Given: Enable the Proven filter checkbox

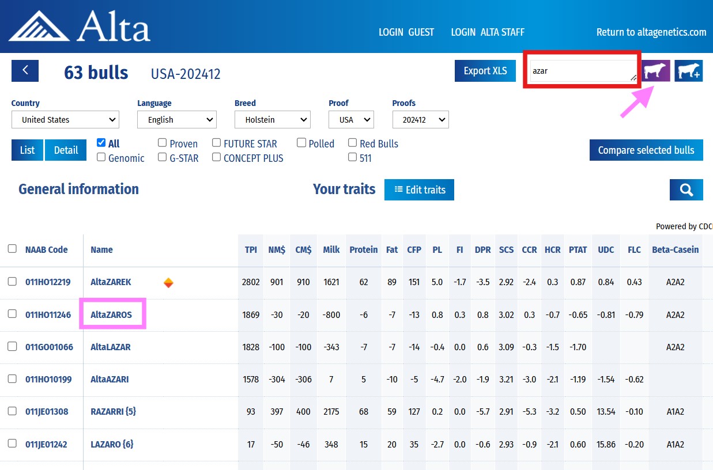Looking at the screenshot, I should click(x=163, y=143).
